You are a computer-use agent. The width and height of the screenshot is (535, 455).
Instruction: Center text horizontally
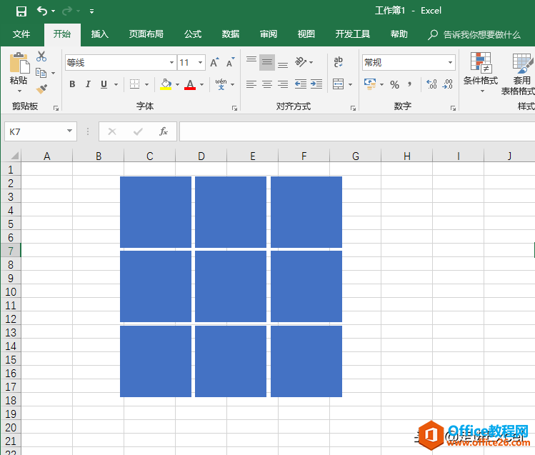[x=267, y=84]
